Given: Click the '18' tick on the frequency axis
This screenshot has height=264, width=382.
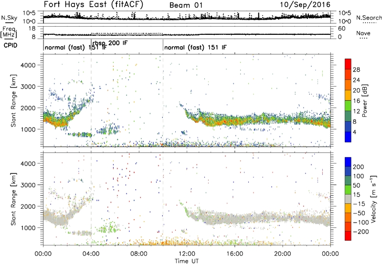Looking at the screenshot, I should (32, 29).
